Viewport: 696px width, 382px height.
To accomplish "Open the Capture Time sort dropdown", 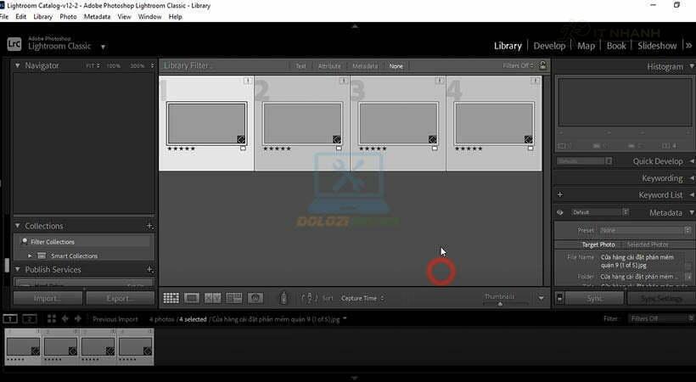I will tap(362, 298).
